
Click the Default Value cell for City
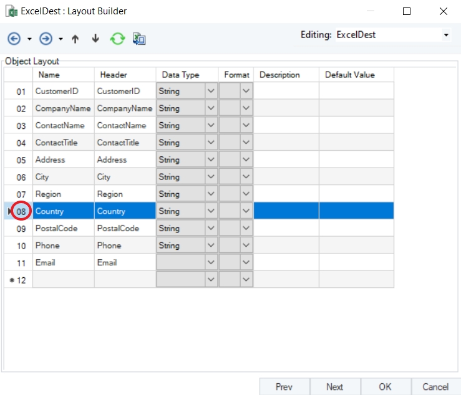[356, 177]
